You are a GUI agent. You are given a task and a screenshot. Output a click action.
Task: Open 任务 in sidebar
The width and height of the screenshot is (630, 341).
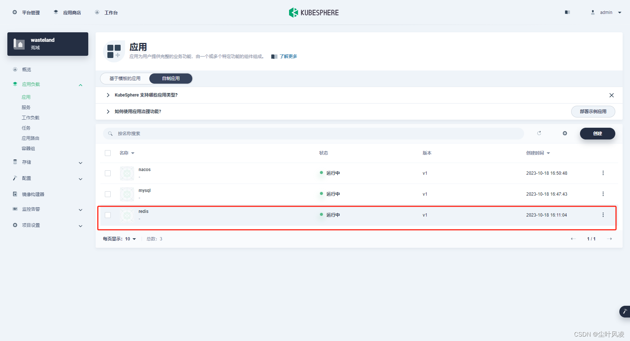click(x=26, y=128)
